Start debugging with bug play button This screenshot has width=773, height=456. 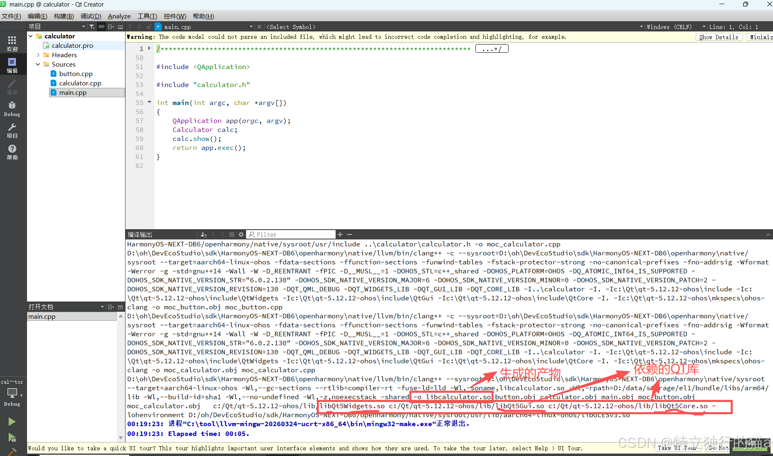click(x=12, y=438)
